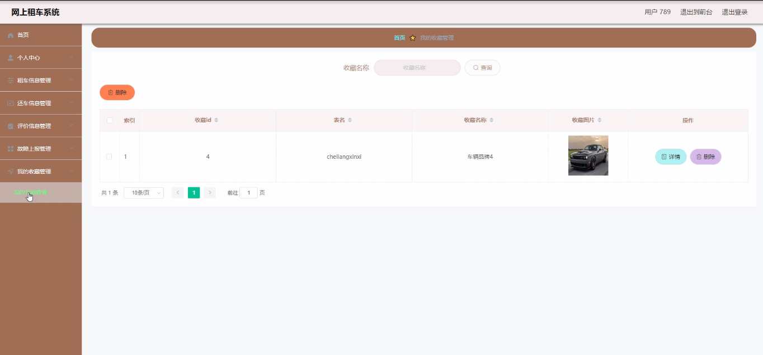
Task: Focus the 收藏名称 search input field
Action: [x=417, y=68]
